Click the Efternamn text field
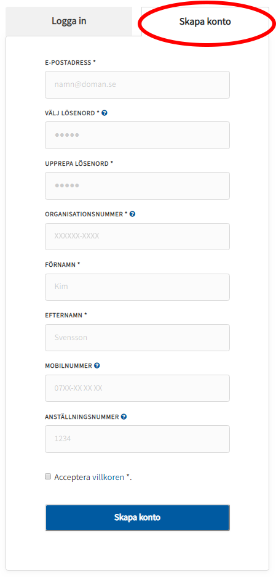Viewport: 276px width, 578px height. [x=138, y=338]
